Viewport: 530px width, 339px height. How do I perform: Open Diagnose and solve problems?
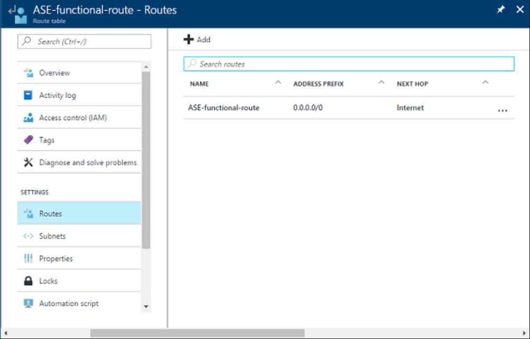pyautogui.click(x=79, y=163)
